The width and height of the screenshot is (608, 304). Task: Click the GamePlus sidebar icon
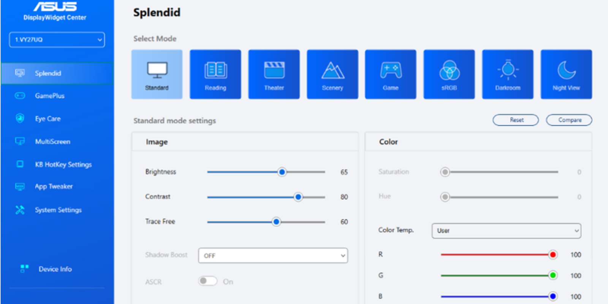click(20, 96)
